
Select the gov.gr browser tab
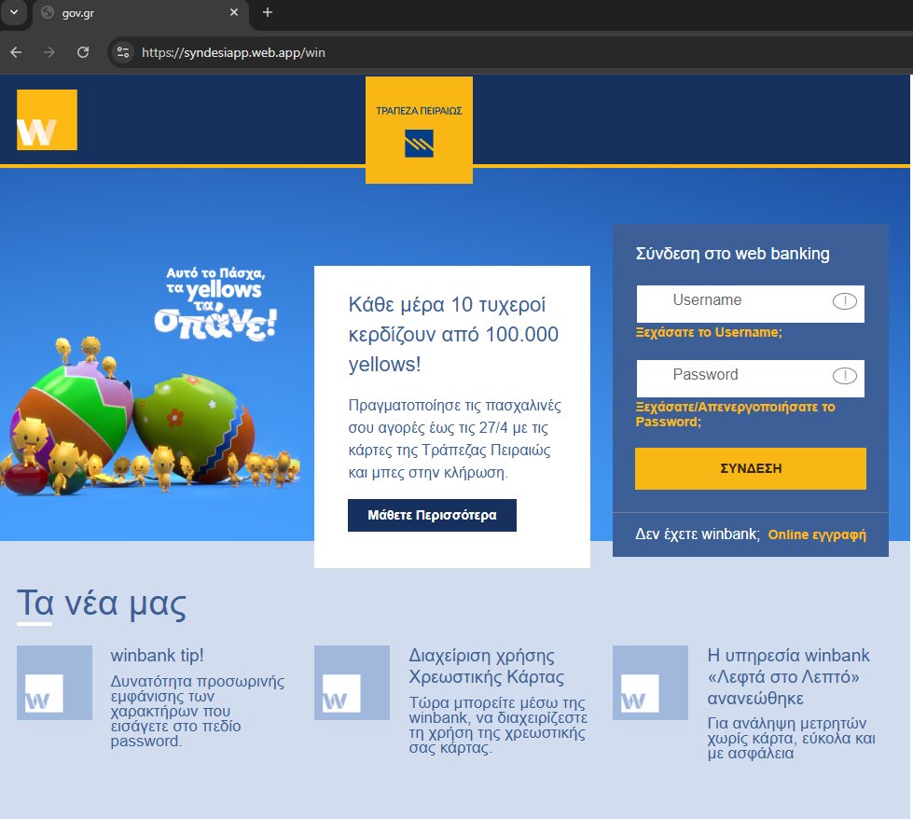point(140,13)
